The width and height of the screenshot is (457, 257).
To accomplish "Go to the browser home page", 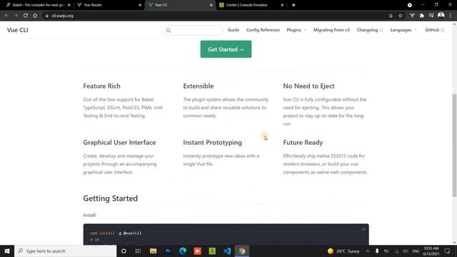I will (x=35, y=16).
